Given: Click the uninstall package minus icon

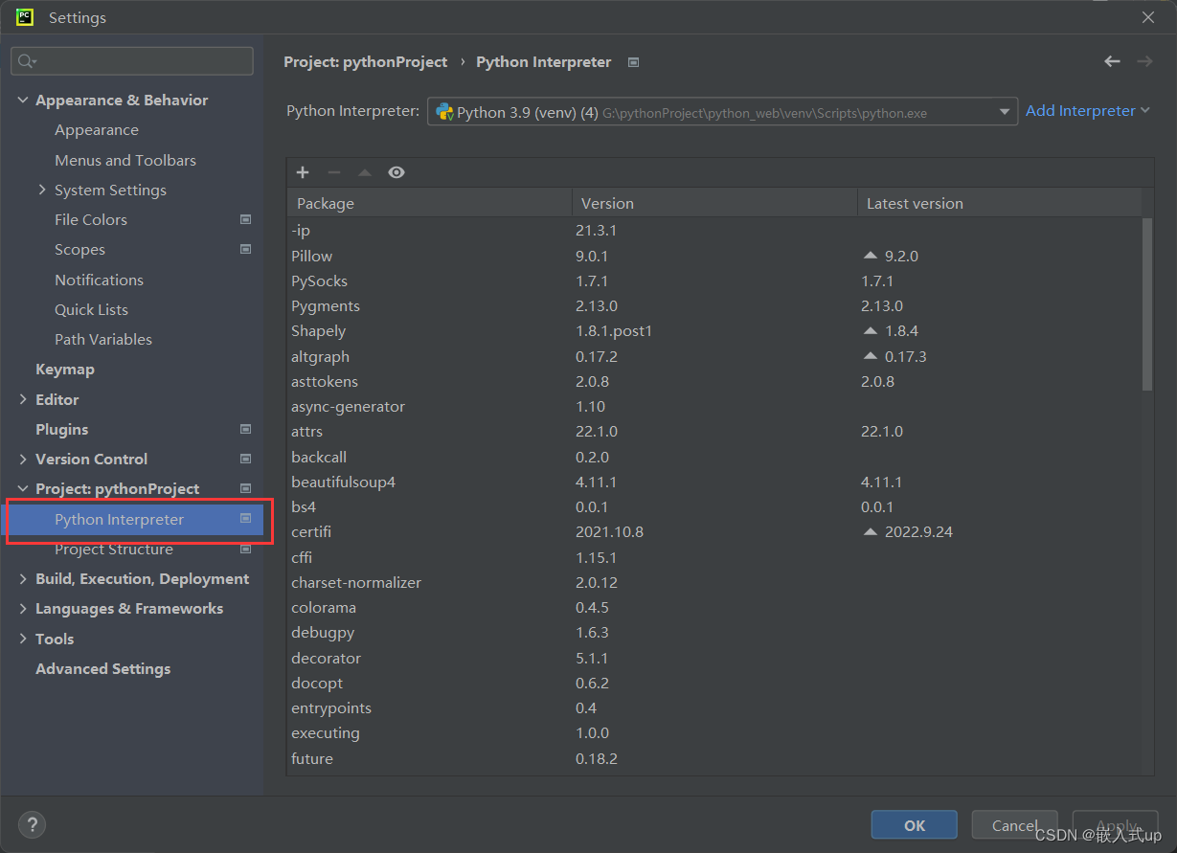Looking at the screenshot, I should pos(334,172).
